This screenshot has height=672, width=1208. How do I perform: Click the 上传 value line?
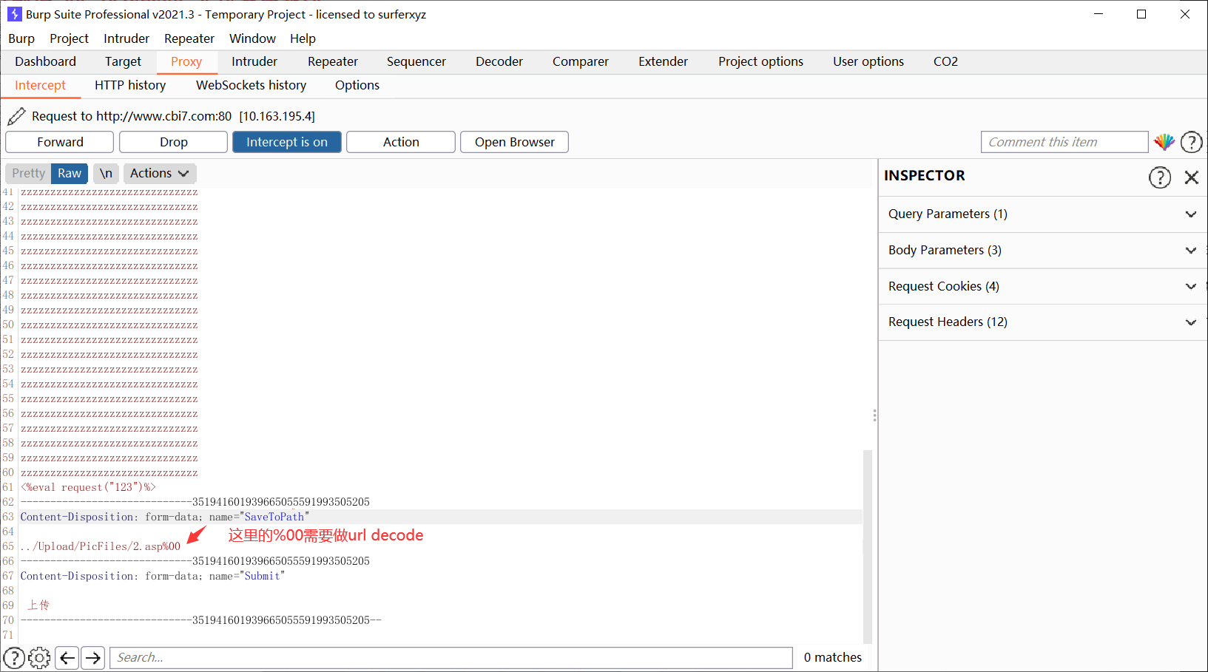(x=38, y=605)
